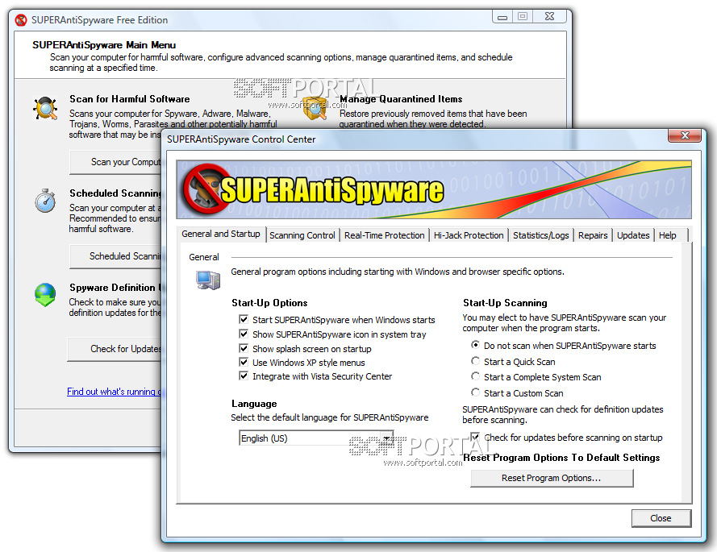Minimize the Free Edition main window
The width and height of the screenshot is (717, 552).
502,17
